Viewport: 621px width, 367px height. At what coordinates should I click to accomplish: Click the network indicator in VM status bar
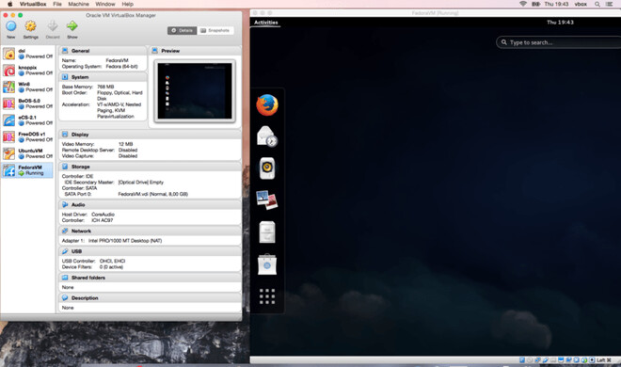click(x=537, y=359)
